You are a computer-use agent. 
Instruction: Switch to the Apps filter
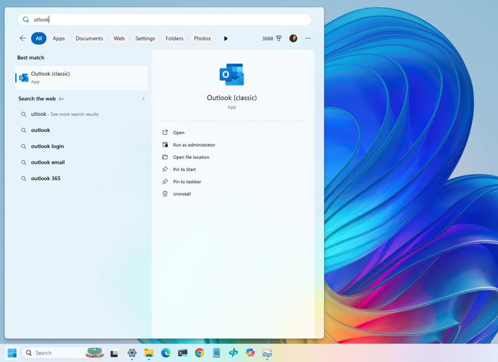(x=59, y=38)
